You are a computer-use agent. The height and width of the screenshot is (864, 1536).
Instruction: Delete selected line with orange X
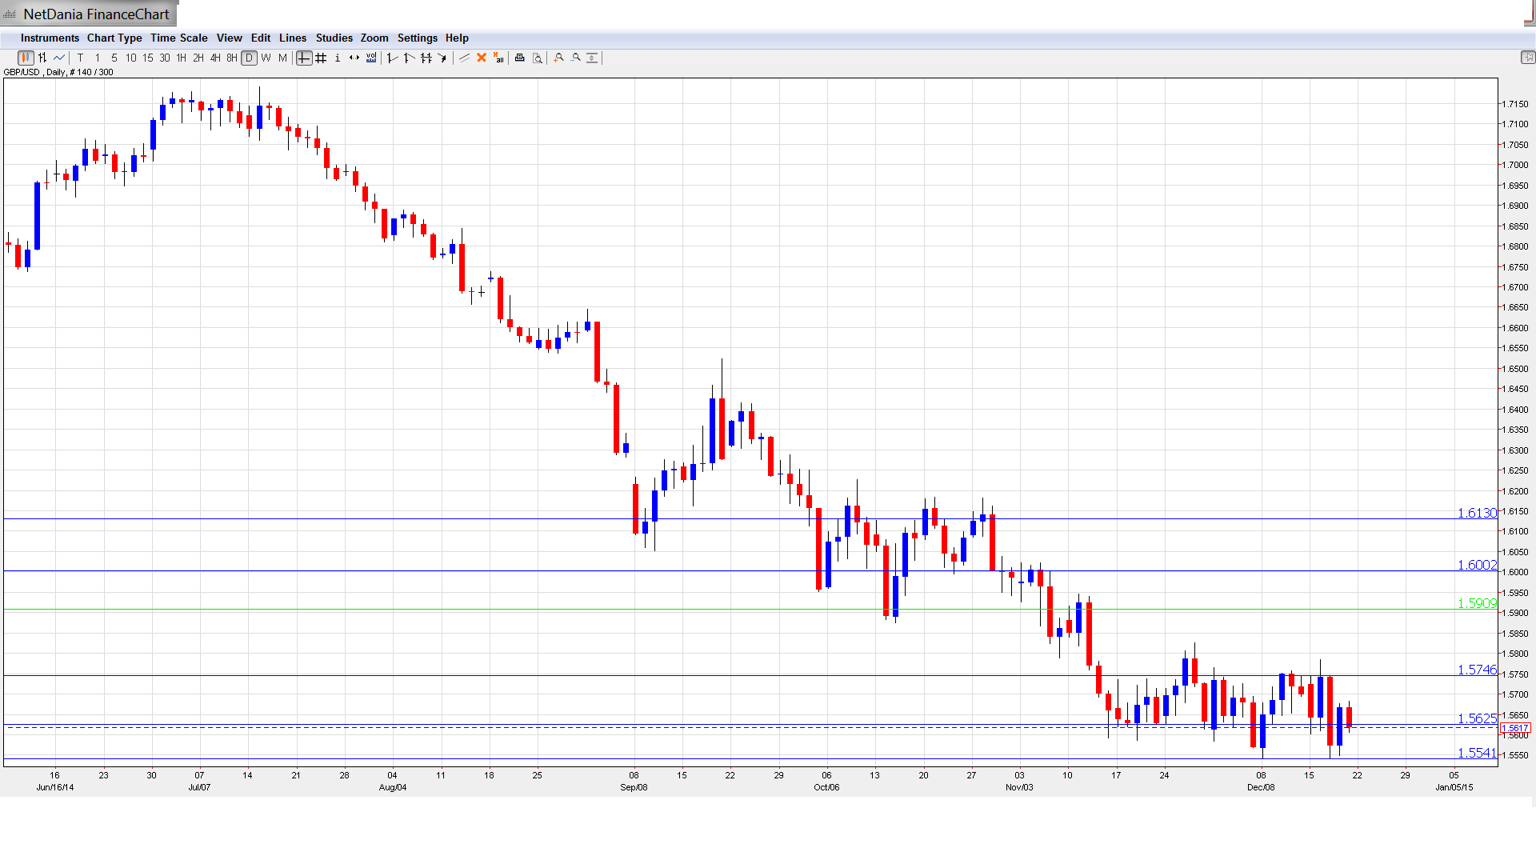point(482,58)
